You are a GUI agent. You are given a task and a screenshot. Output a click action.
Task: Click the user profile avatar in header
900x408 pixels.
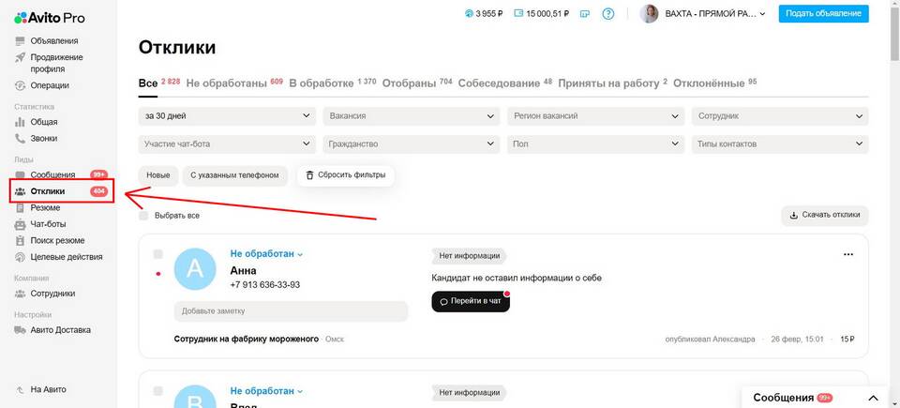point(649,13)
